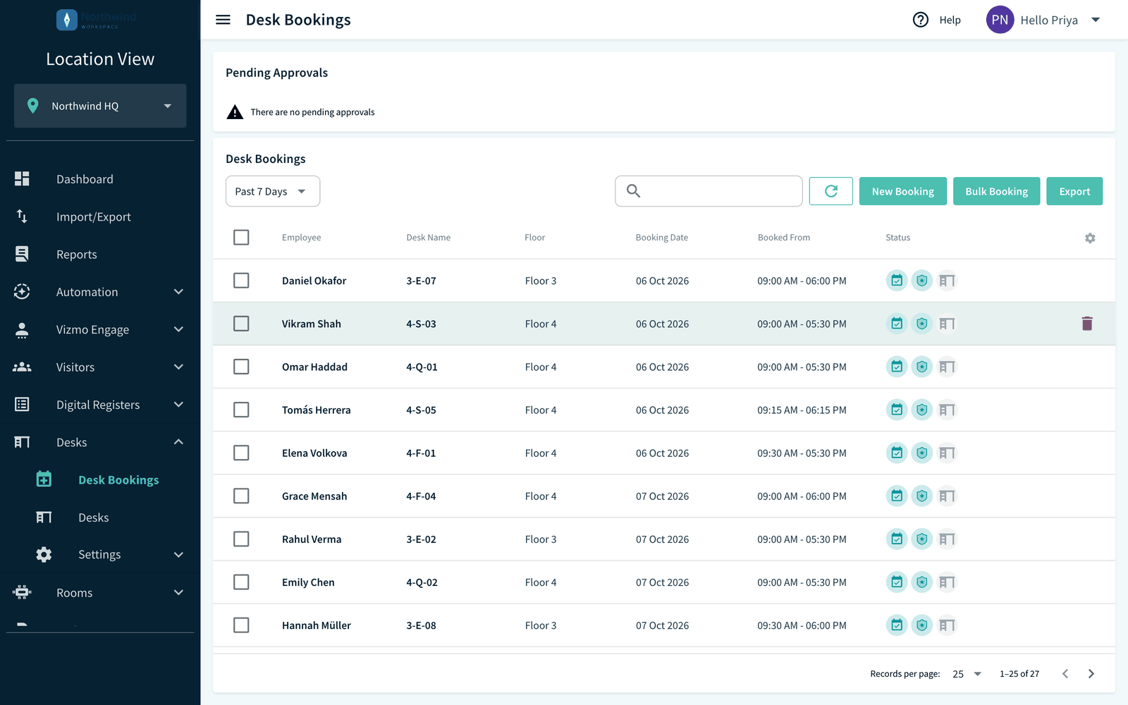Image resolution: width=1128 pixels, height=705 pixels.
Task: Open the hamburger menu icon
Action: [x=223, y=20]
